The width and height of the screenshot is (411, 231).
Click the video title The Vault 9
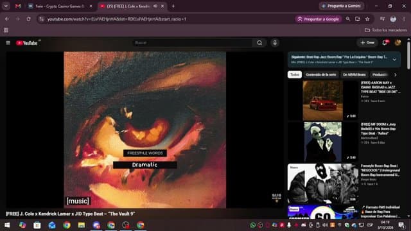(x=70, y=214)
